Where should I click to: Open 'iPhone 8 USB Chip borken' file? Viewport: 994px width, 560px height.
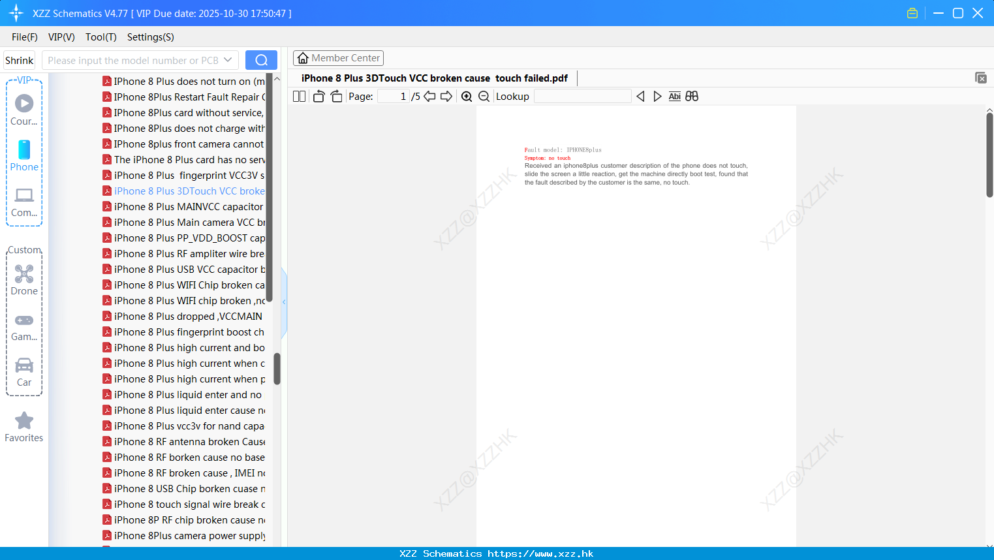(183, 489)
